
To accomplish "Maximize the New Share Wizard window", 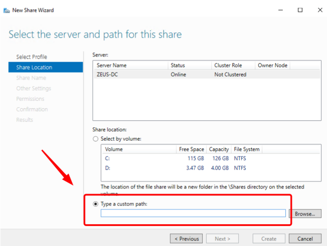I will click(x=300, y=10).
